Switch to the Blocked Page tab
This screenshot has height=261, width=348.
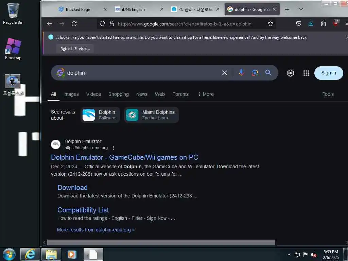click(78, 9)
